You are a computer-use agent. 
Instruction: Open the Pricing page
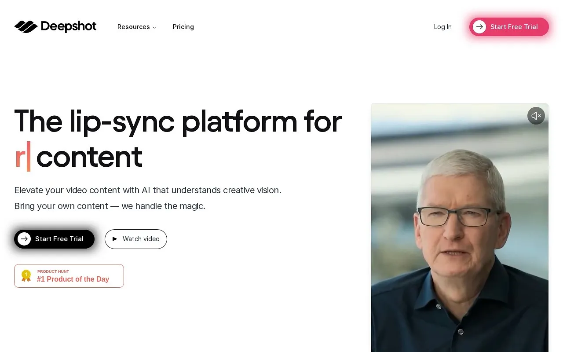(183, 27)
